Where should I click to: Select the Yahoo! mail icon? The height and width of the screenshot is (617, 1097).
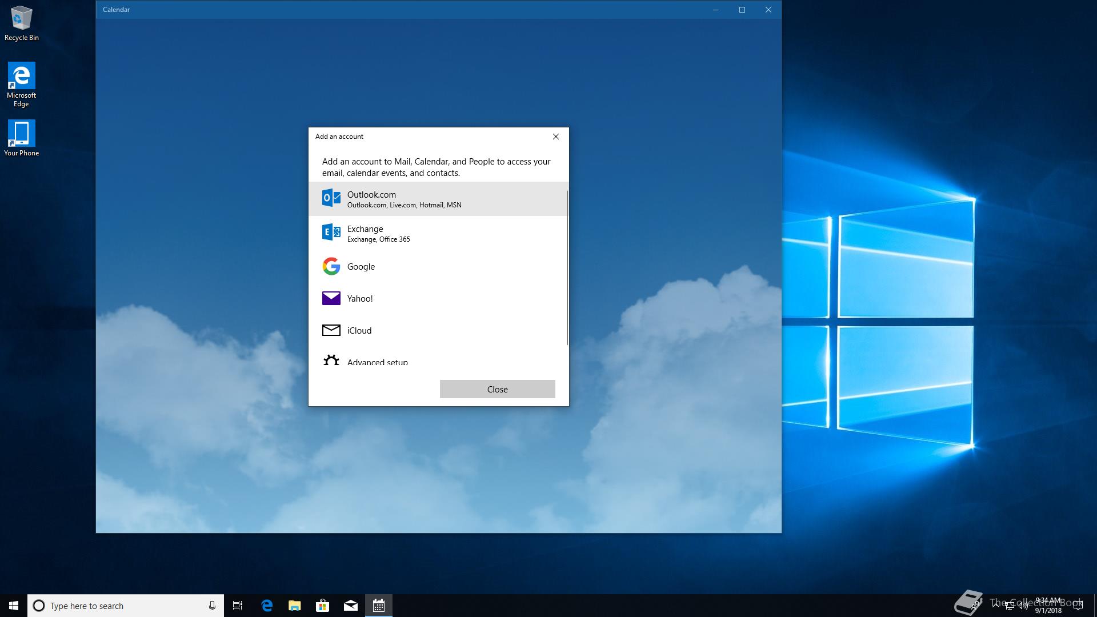(x=331, y=298)
